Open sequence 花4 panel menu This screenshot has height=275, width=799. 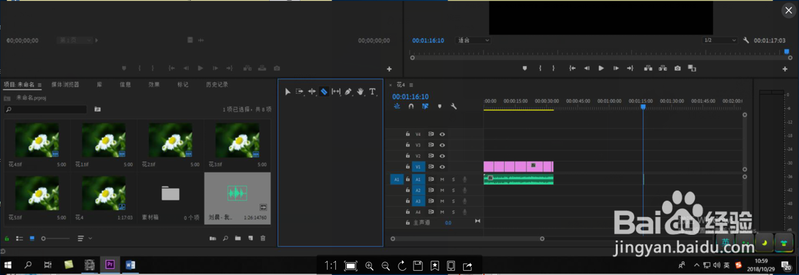(411, 85)
